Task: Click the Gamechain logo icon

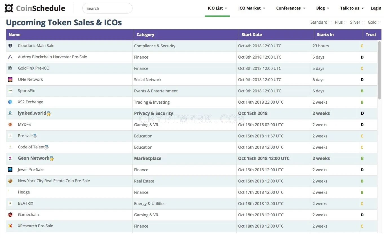Action: pyautogui.click(x=10, y=215)
